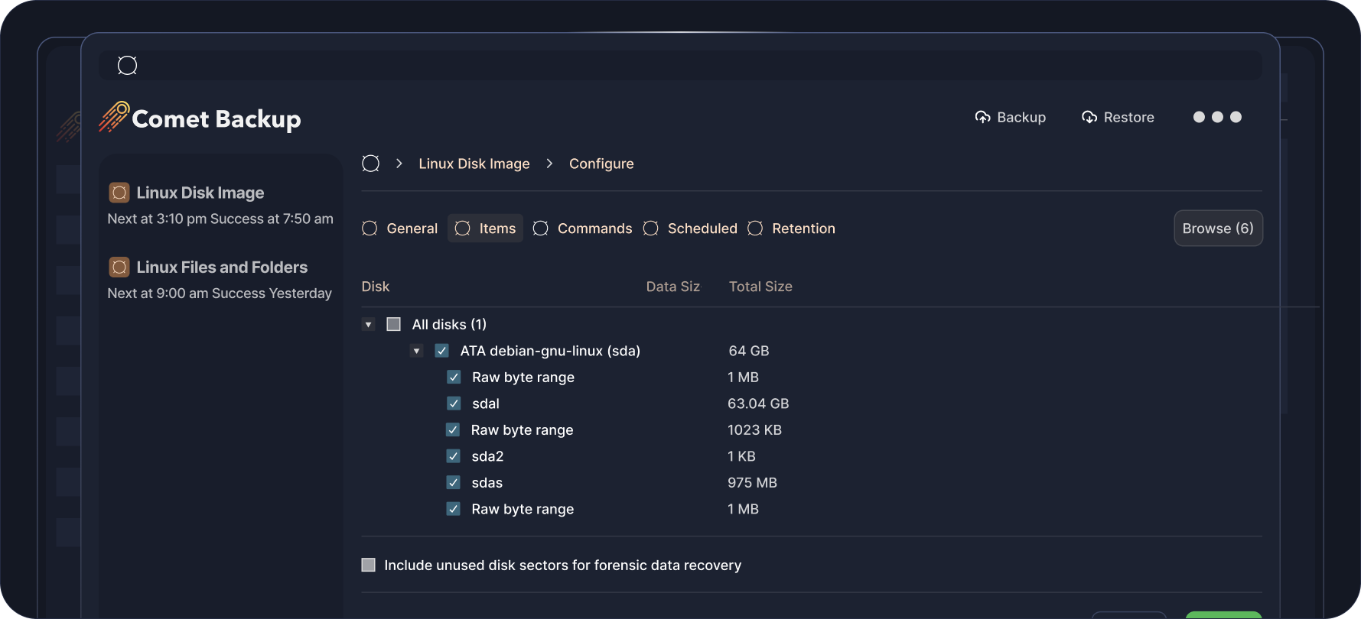Open the Linux Disk Image breadcrumb link

click(474, 164)
